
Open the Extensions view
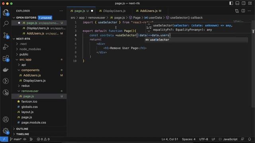(6, 58)
